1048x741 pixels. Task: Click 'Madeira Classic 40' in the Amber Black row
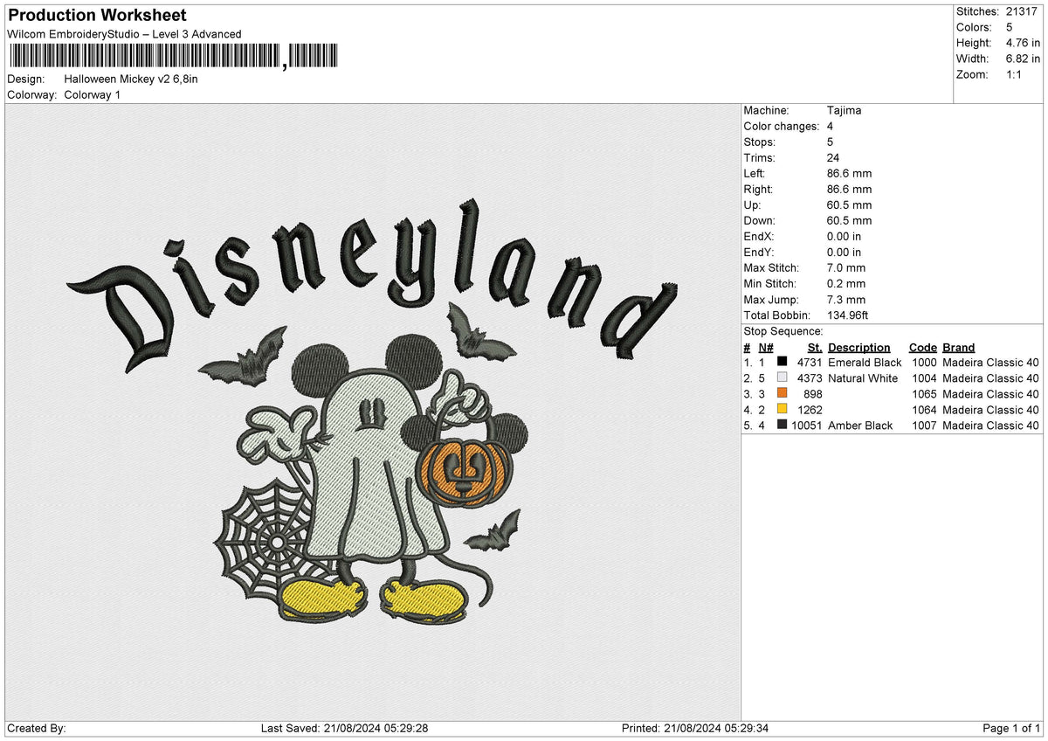tap(990, 426)
